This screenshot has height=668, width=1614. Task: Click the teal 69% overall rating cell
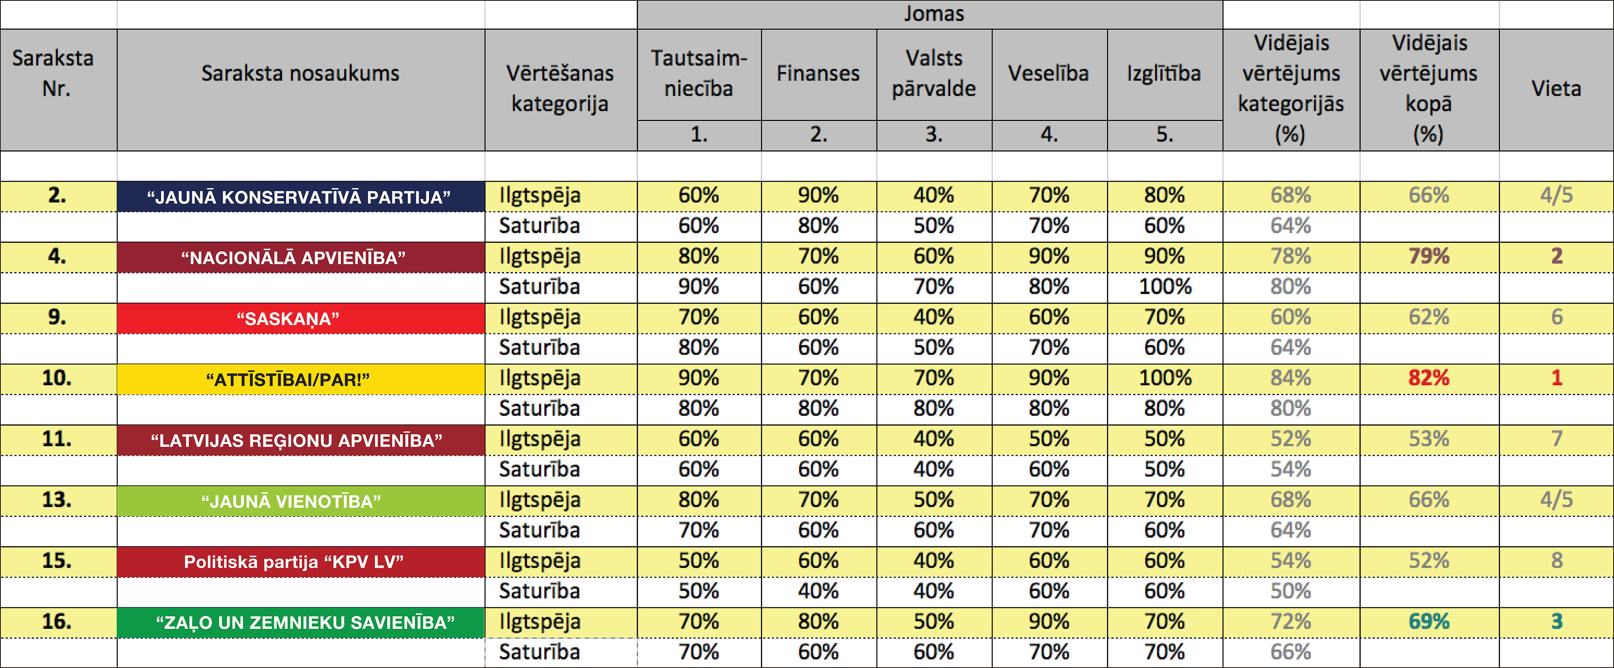pos(1429,622)
